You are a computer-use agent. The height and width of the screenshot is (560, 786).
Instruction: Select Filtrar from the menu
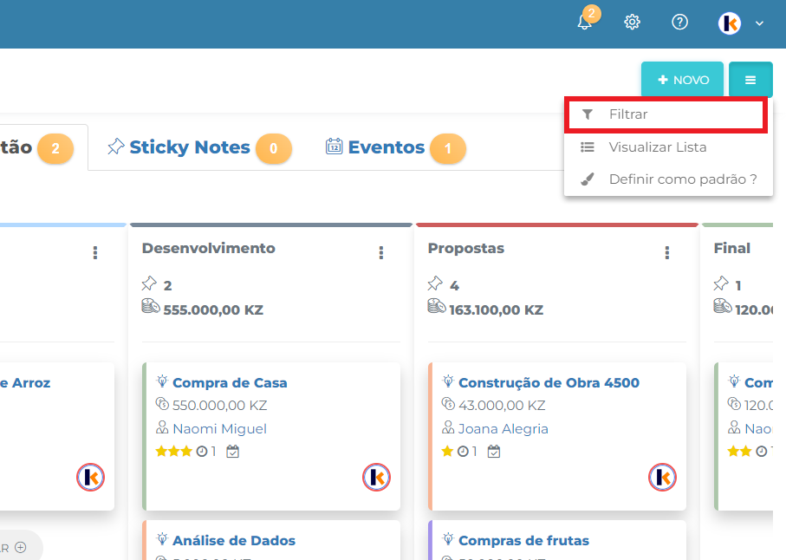coord(666,114)
